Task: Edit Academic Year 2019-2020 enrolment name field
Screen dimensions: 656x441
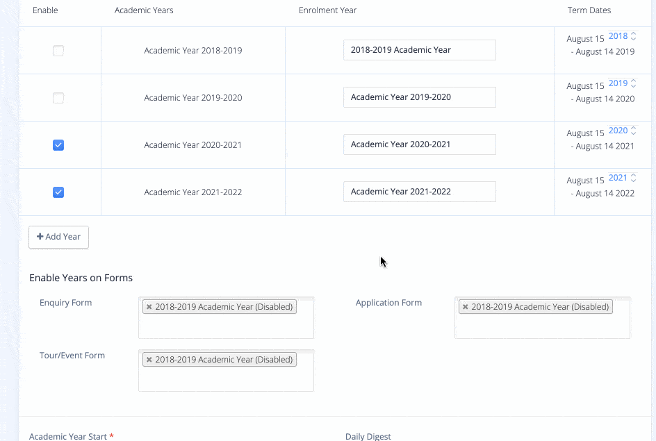Action: [x=419, y=97]
